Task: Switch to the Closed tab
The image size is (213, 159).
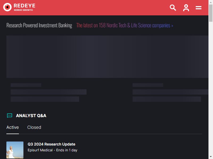Action: click(34, 127)
